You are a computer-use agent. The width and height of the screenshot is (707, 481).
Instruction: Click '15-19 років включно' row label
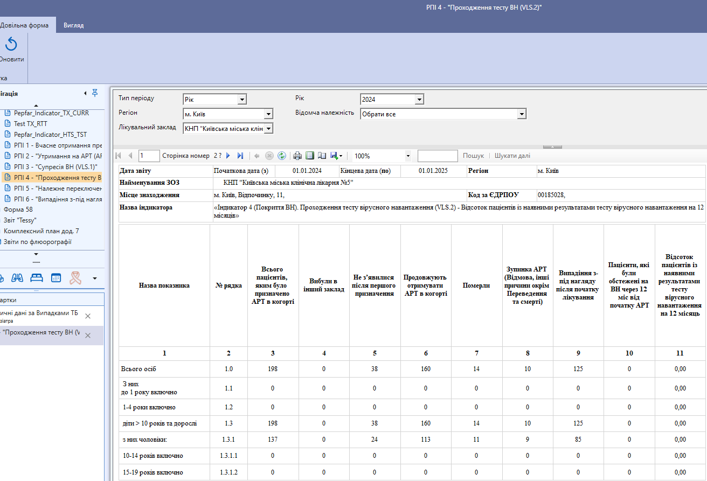click(x=153, y=472)
